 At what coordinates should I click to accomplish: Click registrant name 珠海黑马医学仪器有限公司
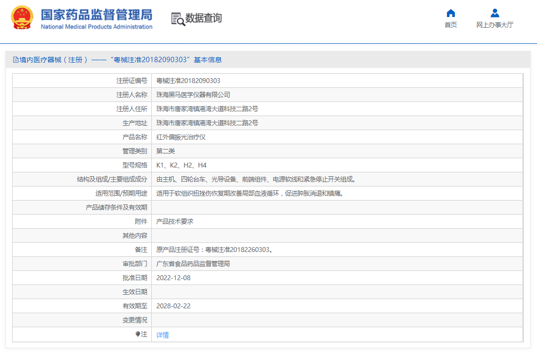(x=193, y=95)
